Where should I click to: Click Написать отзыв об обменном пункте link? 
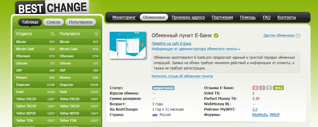tap(182, 76)
